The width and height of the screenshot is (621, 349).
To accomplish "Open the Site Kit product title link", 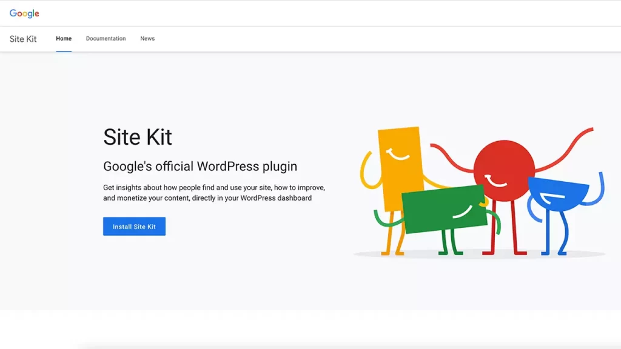I will coord(23,39).
